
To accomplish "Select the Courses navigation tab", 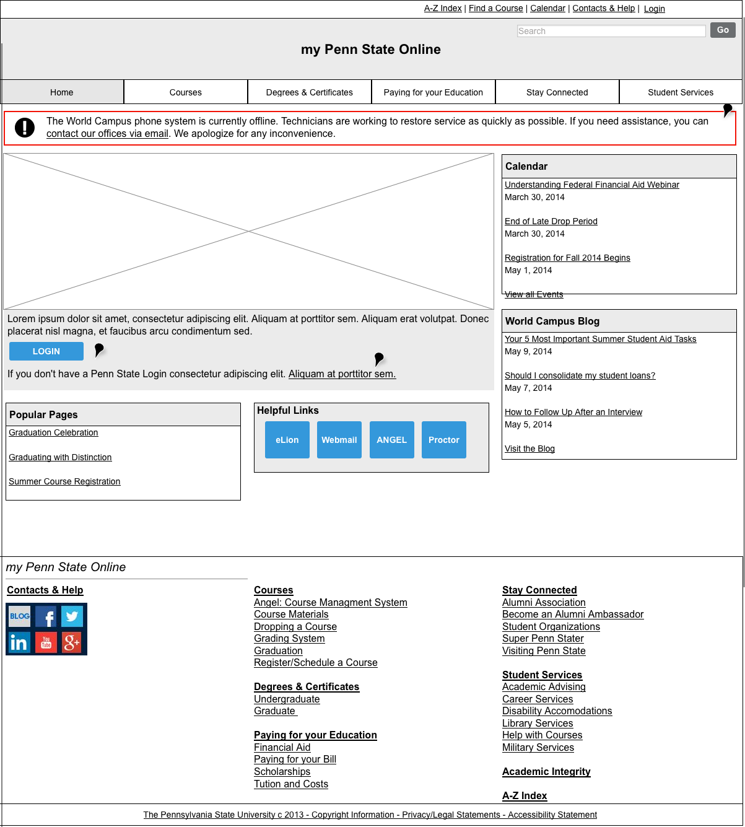I will (x=186, y=92).
